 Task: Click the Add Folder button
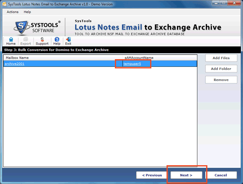221,69
